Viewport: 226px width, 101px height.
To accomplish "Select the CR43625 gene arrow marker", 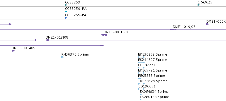I will [199, 5].
